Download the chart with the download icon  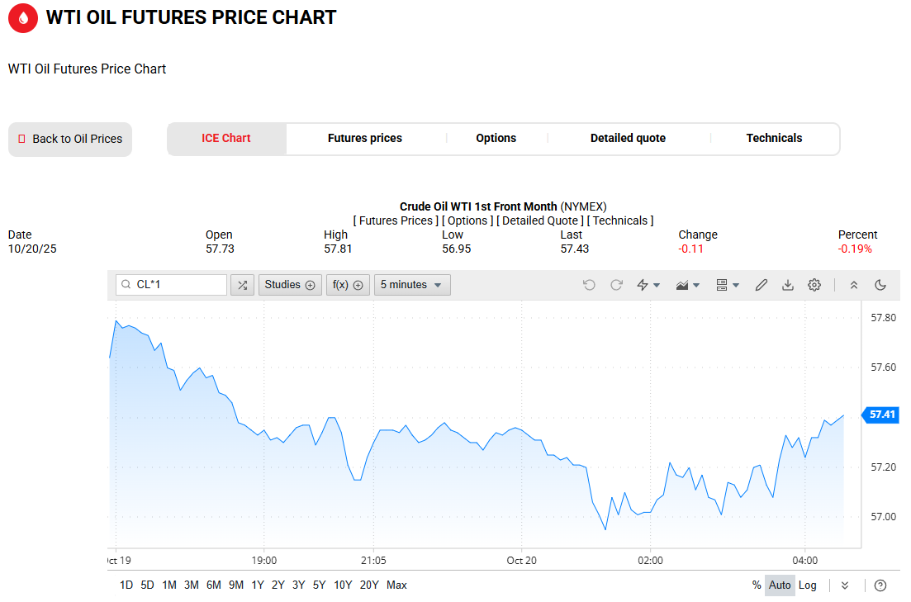788,285
